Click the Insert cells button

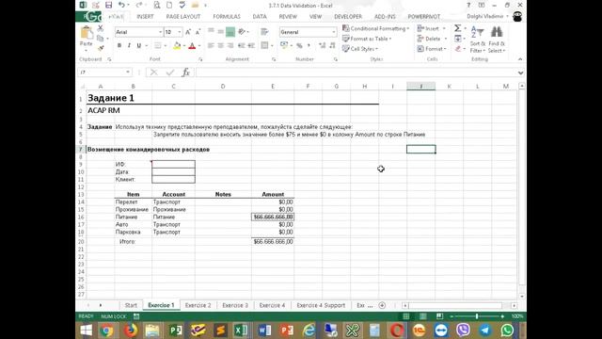pyautogui.click(x=431, y=28)
